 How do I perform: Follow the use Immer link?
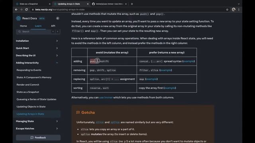pyautogui.click(x=106, y=97)
